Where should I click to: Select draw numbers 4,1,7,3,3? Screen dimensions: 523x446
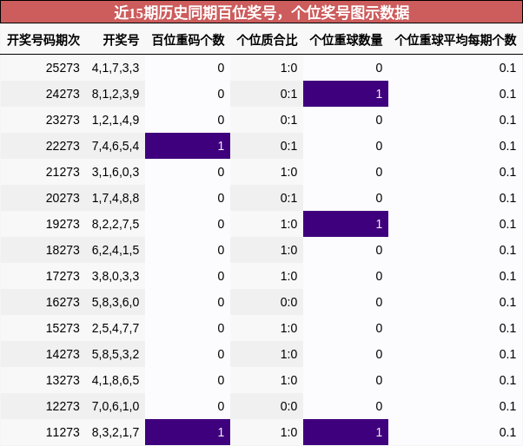pos(116,68)
